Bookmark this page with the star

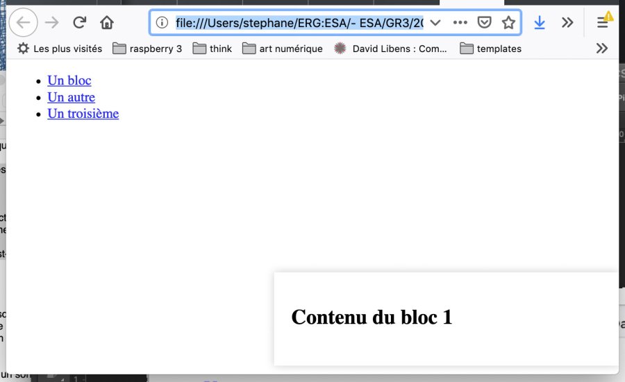508,22
